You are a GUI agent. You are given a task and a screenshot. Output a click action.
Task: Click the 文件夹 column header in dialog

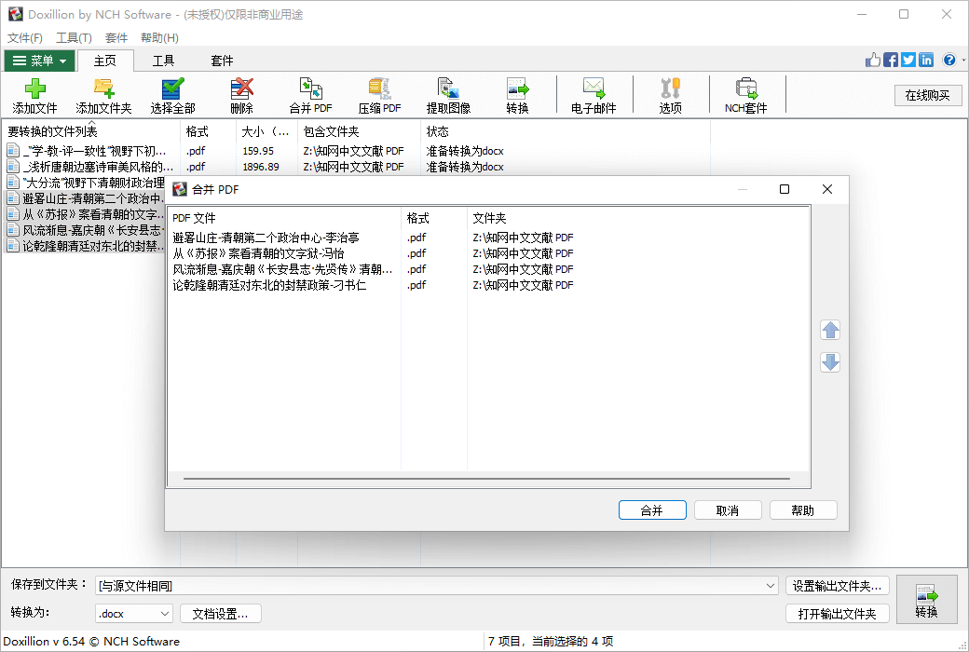point(637,218)
